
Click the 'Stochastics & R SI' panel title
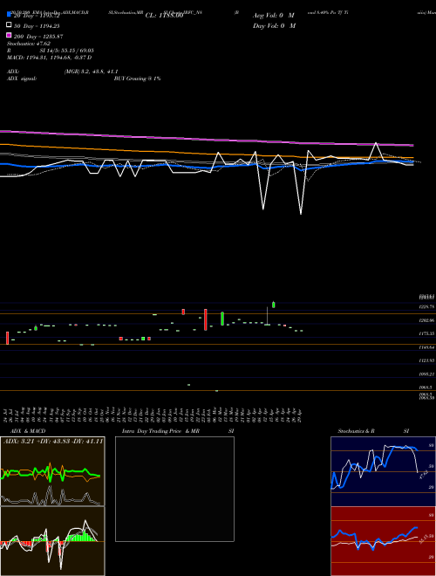(x=373, y=431)
